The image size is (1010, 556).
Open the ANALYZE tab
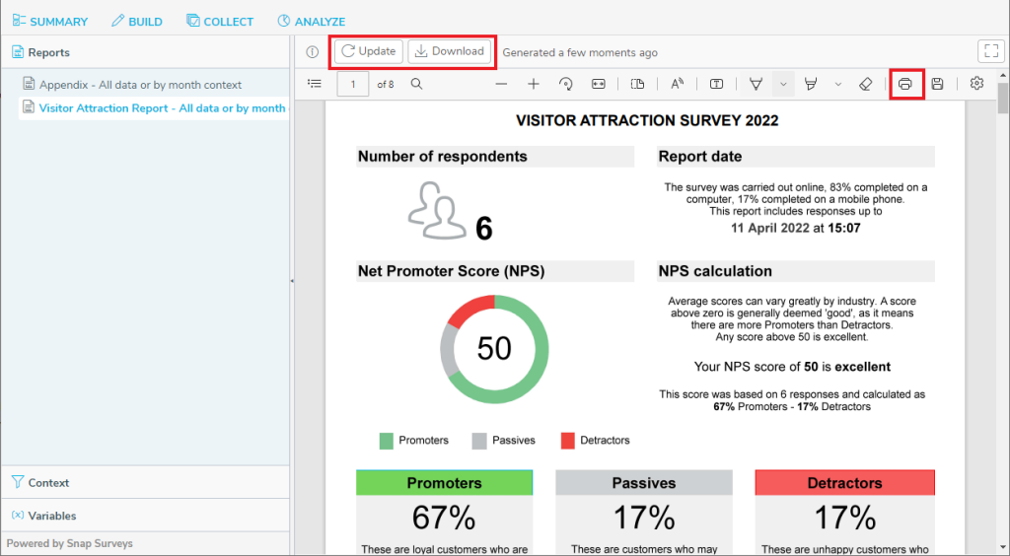312,22
